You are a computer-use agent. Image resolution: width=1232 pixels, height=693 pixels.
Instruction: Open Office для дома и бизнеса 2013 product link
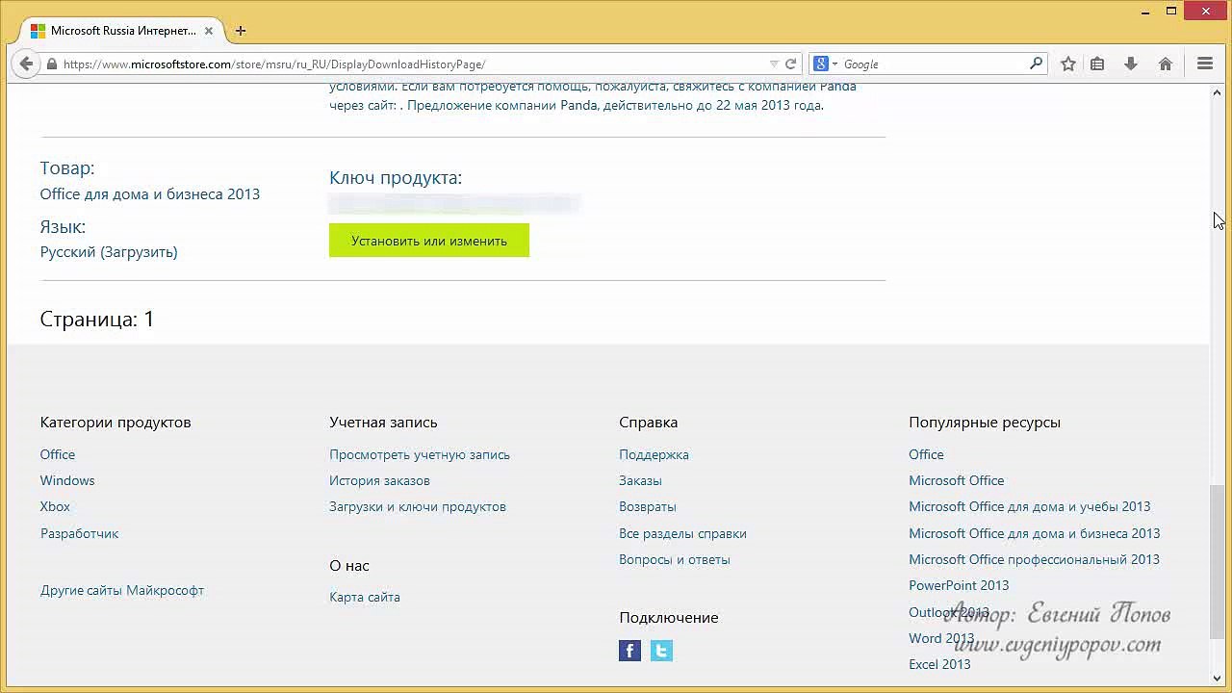[150, 193]
